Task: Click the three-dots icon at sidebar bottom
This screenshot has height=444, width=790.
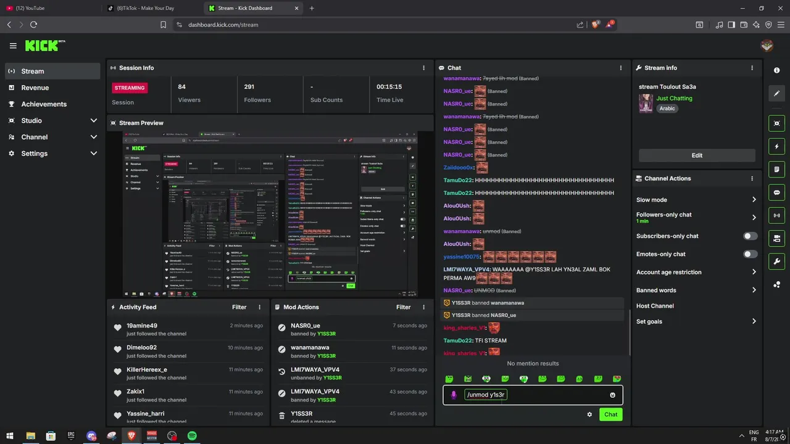Action: pyautogui.click(x=777, y=284)
